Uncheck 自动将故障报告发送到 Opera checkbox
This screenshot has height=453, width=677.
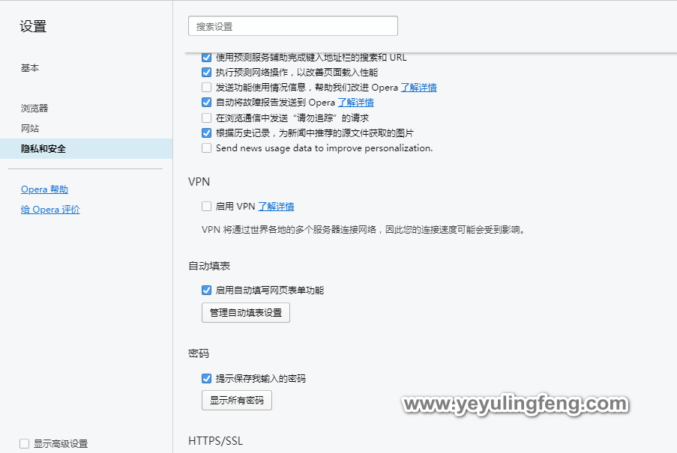(x=206, y=103)
